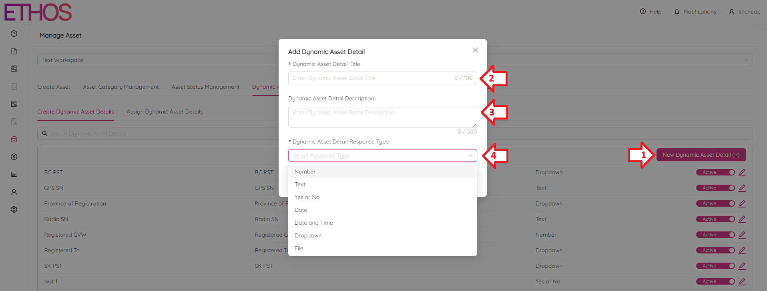
Task: Click the New Dynamic Asset Detail button
Action: [x=701, y=155]
